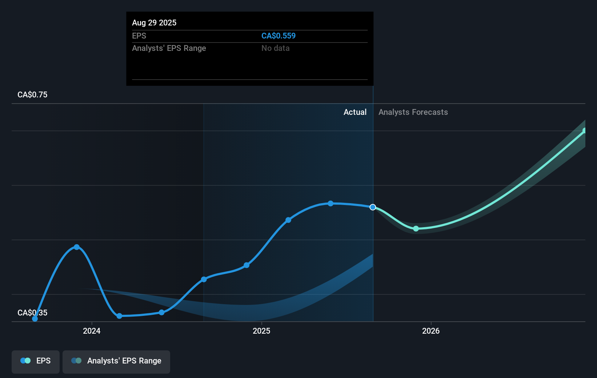Click the forecast low point before 2026
The width and height of the screenshot is (597, 378).
(416, 229)
